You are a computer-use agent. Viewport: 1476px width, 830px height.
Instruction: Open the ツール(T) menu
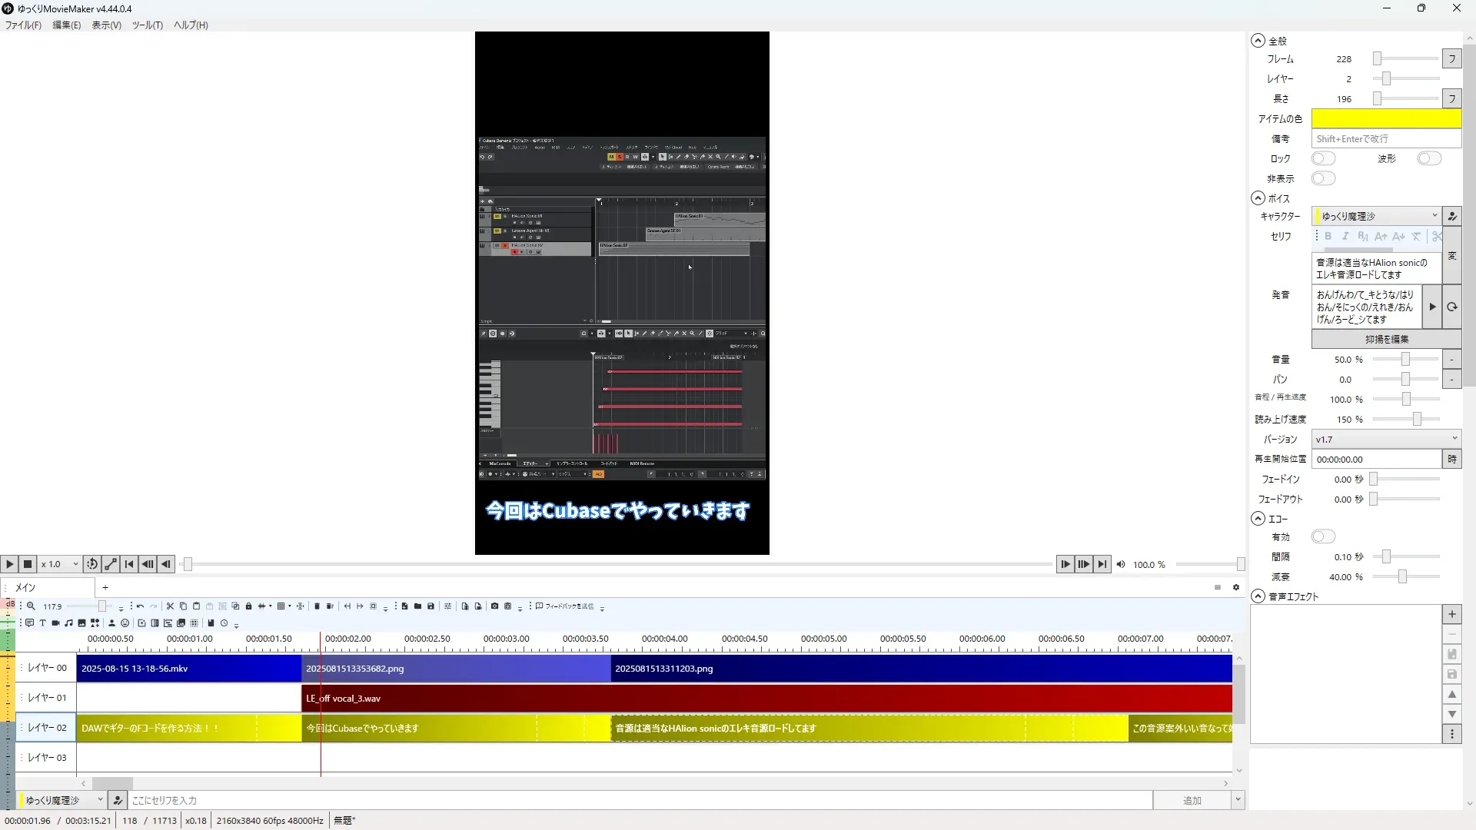(147, 25)
